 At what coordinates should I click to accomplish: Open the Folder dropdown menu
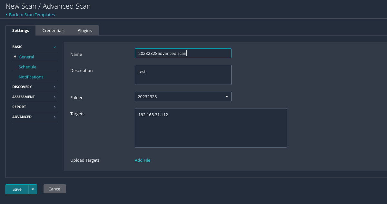183,97
